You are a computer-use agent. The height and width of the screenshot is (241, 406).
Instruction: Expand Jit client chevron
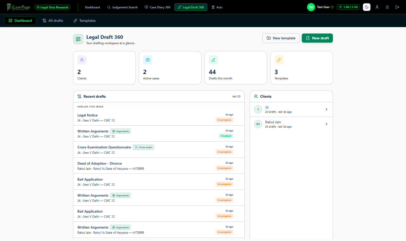(327, 109)
